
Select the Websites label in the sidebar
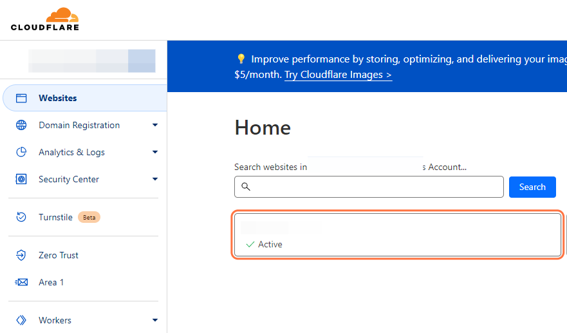coord(58,99)
